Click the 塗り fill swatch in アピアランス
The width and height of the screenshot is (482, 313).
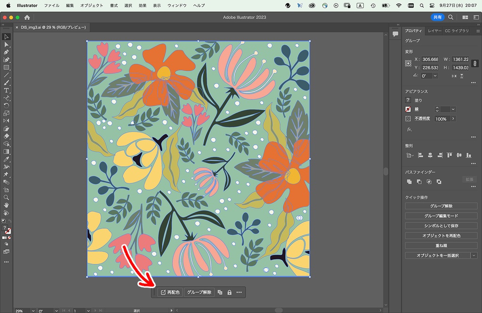click(408, 100)
